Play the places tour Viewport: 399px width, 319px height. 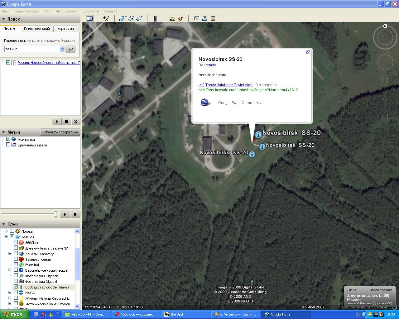(65, 214)
